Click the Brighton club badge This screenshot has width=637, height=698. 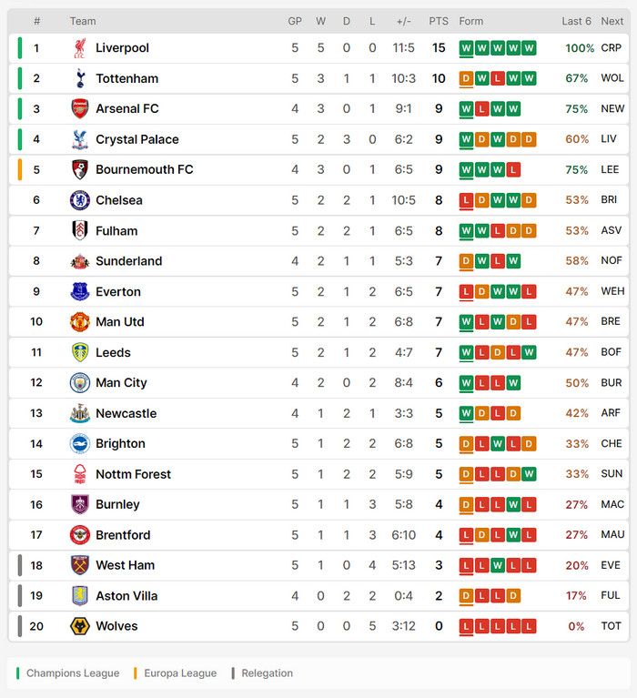[x=80, y=443]
